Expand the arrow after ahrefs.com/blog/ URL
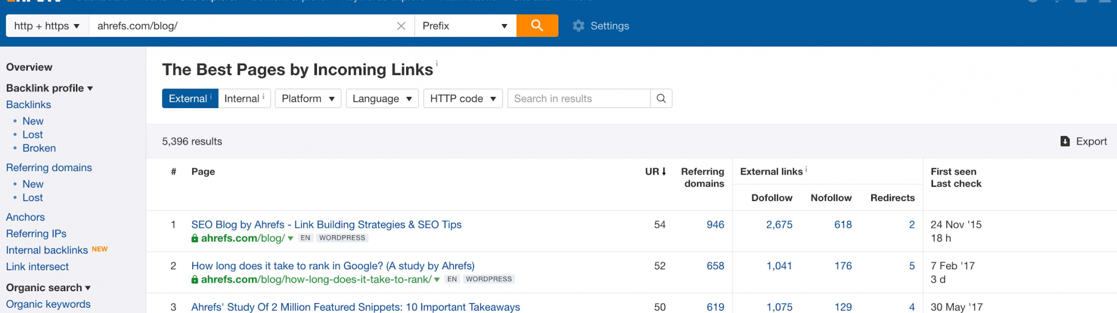Image resolution: width=1117 pixels, height=313 pixels. point(291,238)
